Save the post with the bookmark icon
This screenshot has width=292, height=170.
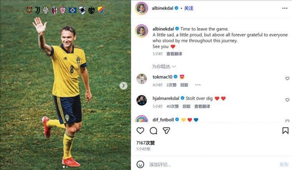click(x=285, y=131)
